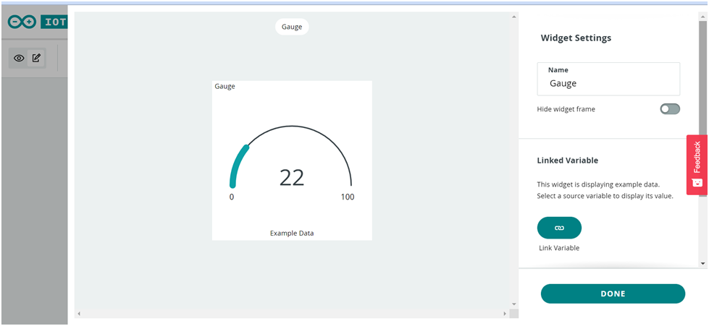
Task: Click settings panel scroll up arrow
Action: tap(702, 17)
